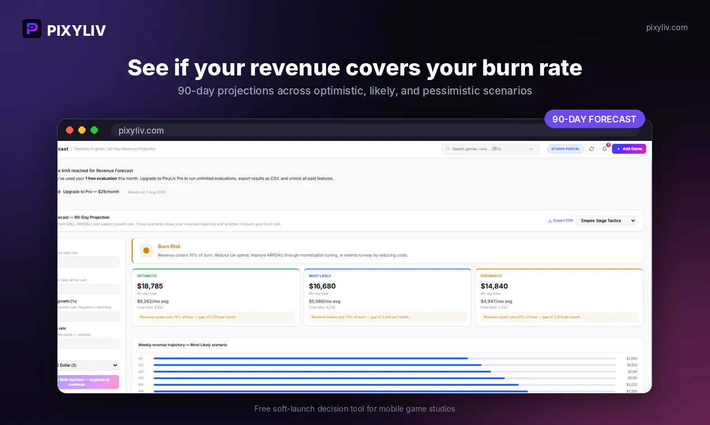Image resolution: width=710 pixels, height=425 pixels.
Task: Click the $1,102 week value
Action: (632, 365)
